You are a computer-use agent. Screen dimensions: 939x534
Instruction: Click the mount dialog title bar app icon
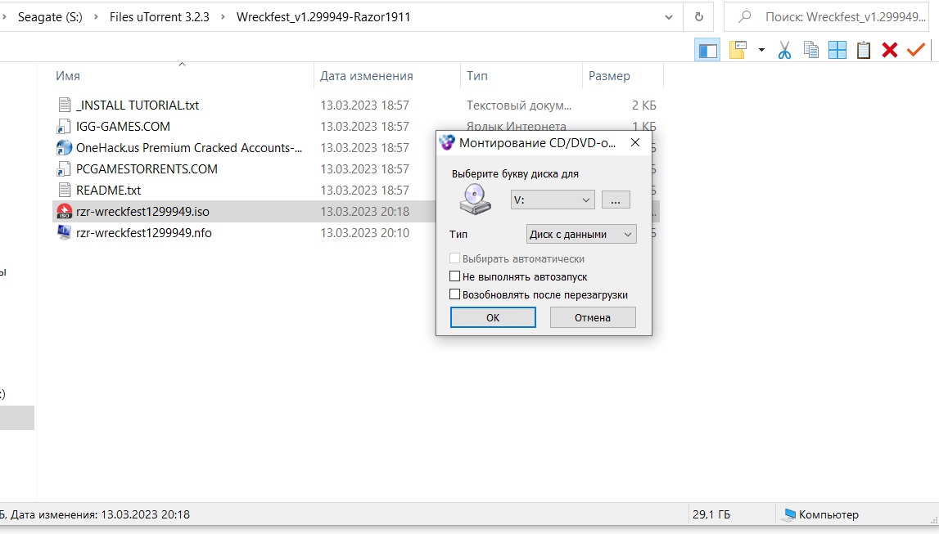447,142
